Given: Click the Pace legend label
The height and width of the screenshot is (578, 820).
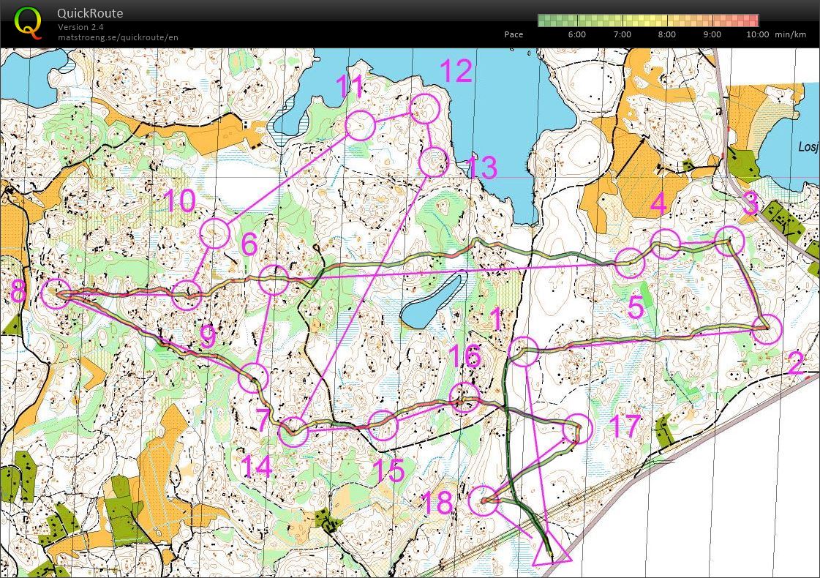Looking at the screenshot, I should pos(514,34).
